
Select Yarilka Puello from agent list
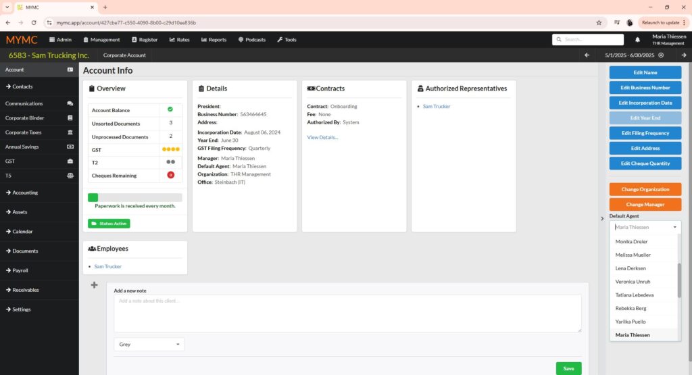coord(643,322)
